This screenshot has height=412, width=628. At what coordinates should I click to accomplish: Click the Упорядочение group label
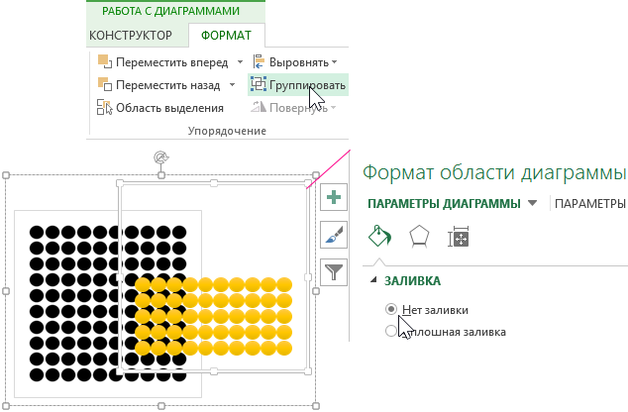pos(227,131)
